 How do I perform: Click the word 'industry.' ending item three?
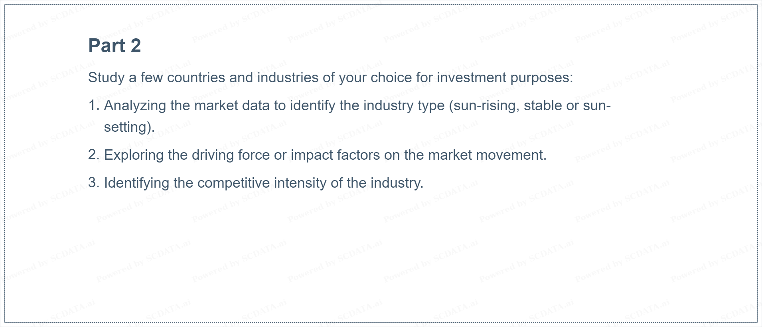(x=397, y=183)
